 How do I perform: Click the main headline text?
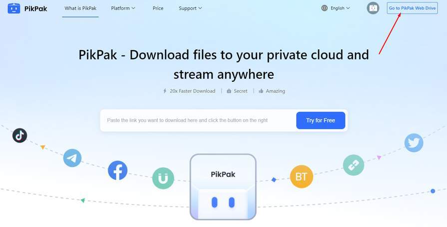224,64
